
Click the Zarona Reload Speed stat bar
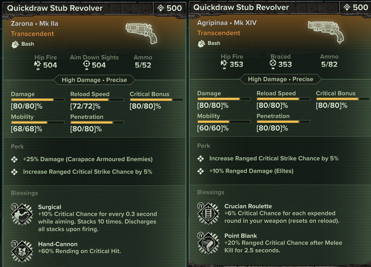97,100
